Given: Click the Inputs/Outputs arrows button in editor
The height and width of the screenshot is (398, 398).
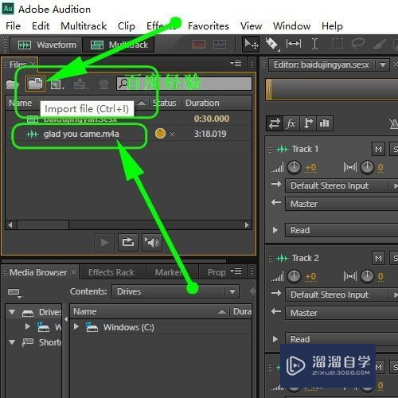Looking at the screenshot, I should pyautogui.click(x=275, y=123).
